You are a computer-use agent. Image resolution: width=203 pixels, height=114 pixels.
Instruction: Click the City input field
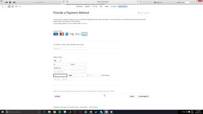coord(60,75)
